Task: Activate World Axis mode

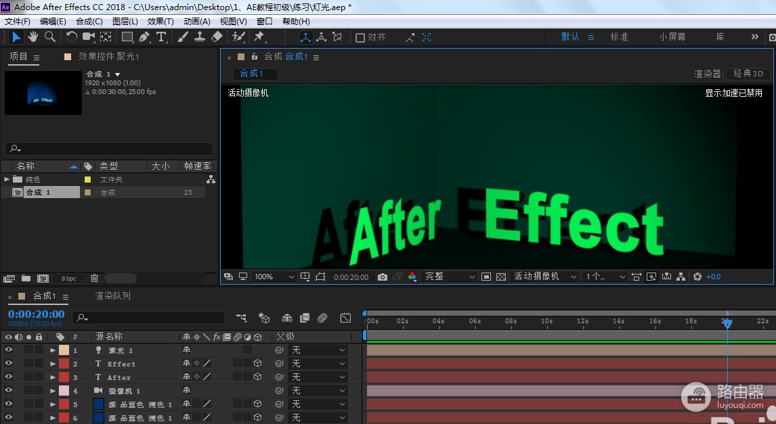Action: [322, 37]
